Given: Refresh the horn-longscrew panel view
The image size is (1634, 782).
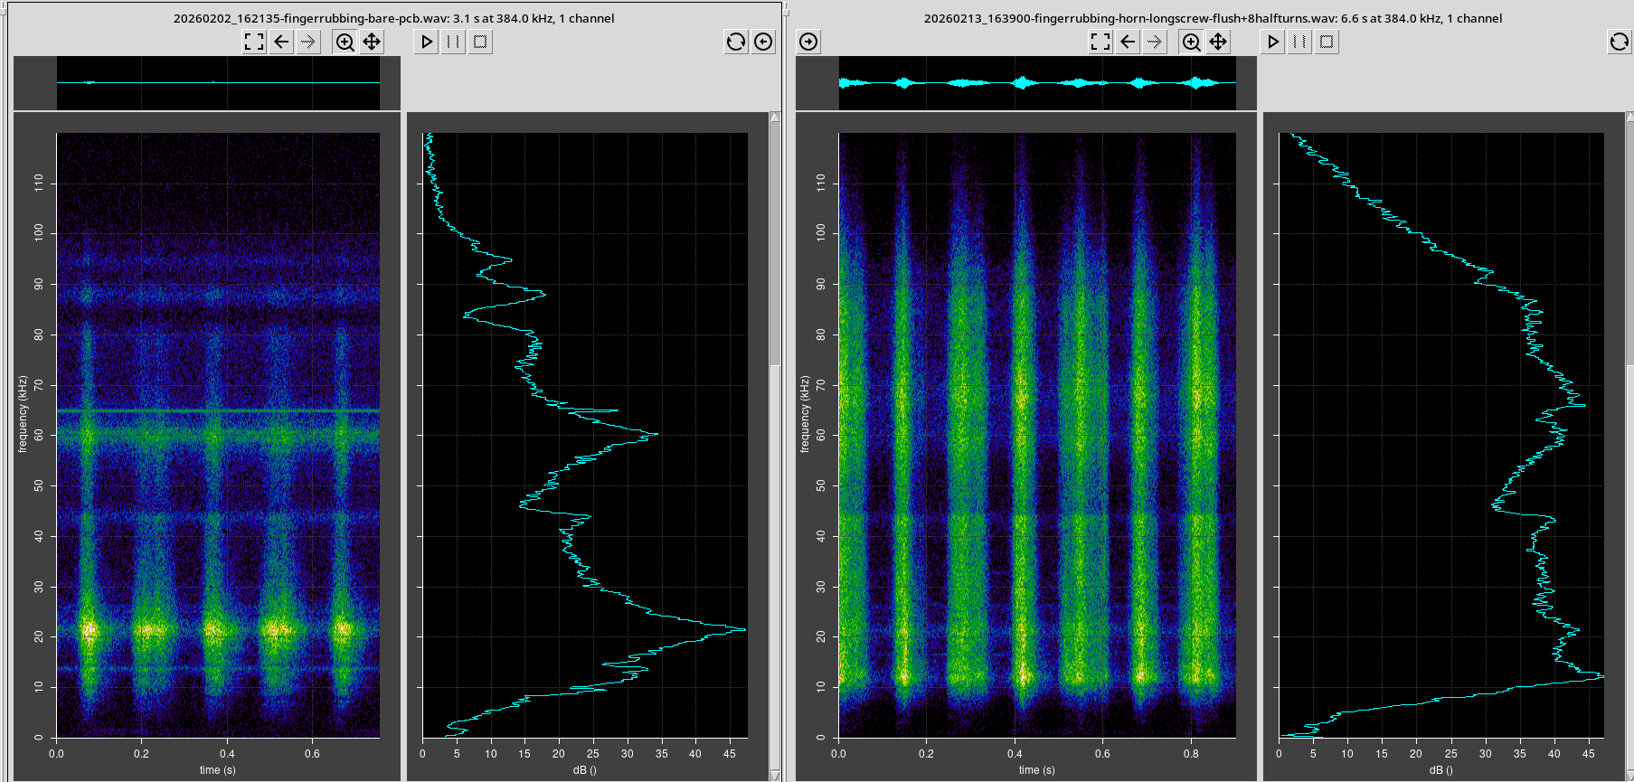Looking at the screenshot, I should point(1619,42).
